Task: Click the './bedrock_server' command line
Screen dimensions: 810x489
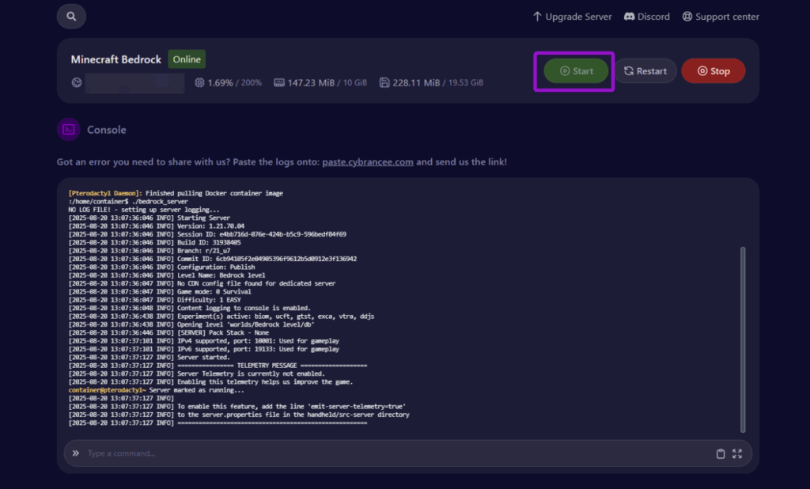Action: [128, 202]
